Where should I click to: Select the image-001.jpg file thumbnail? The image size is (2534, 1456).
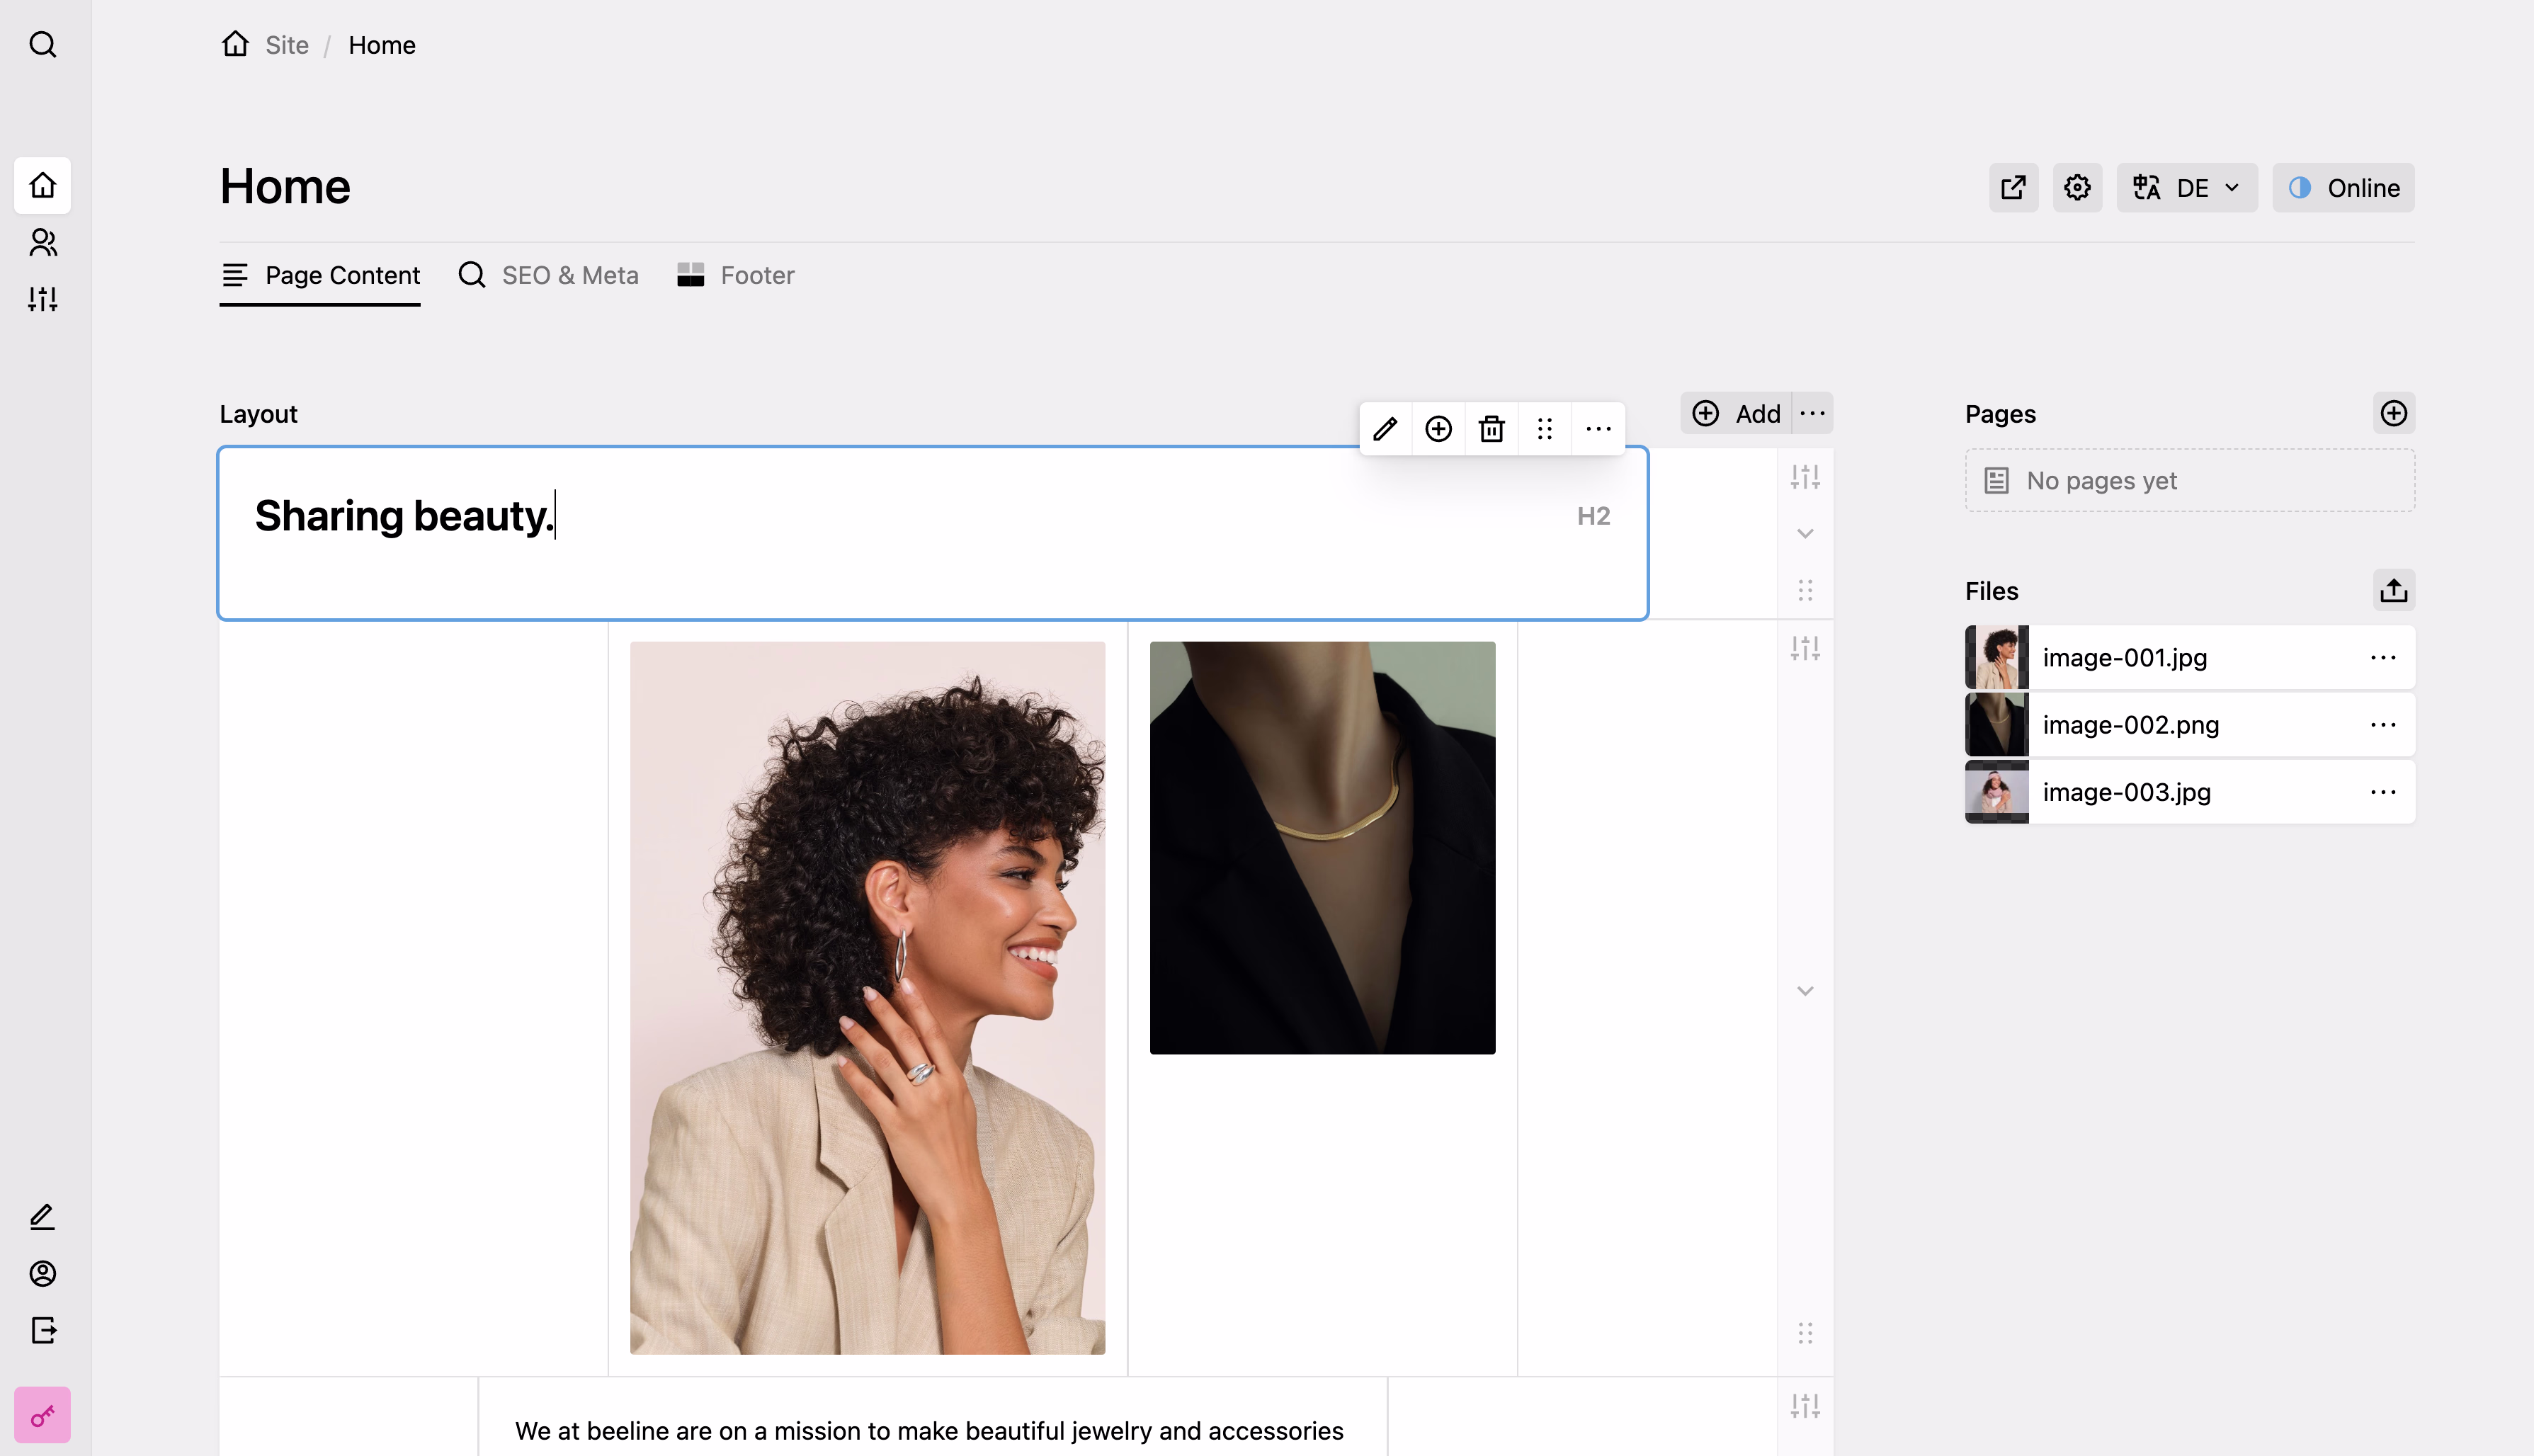1996,657
